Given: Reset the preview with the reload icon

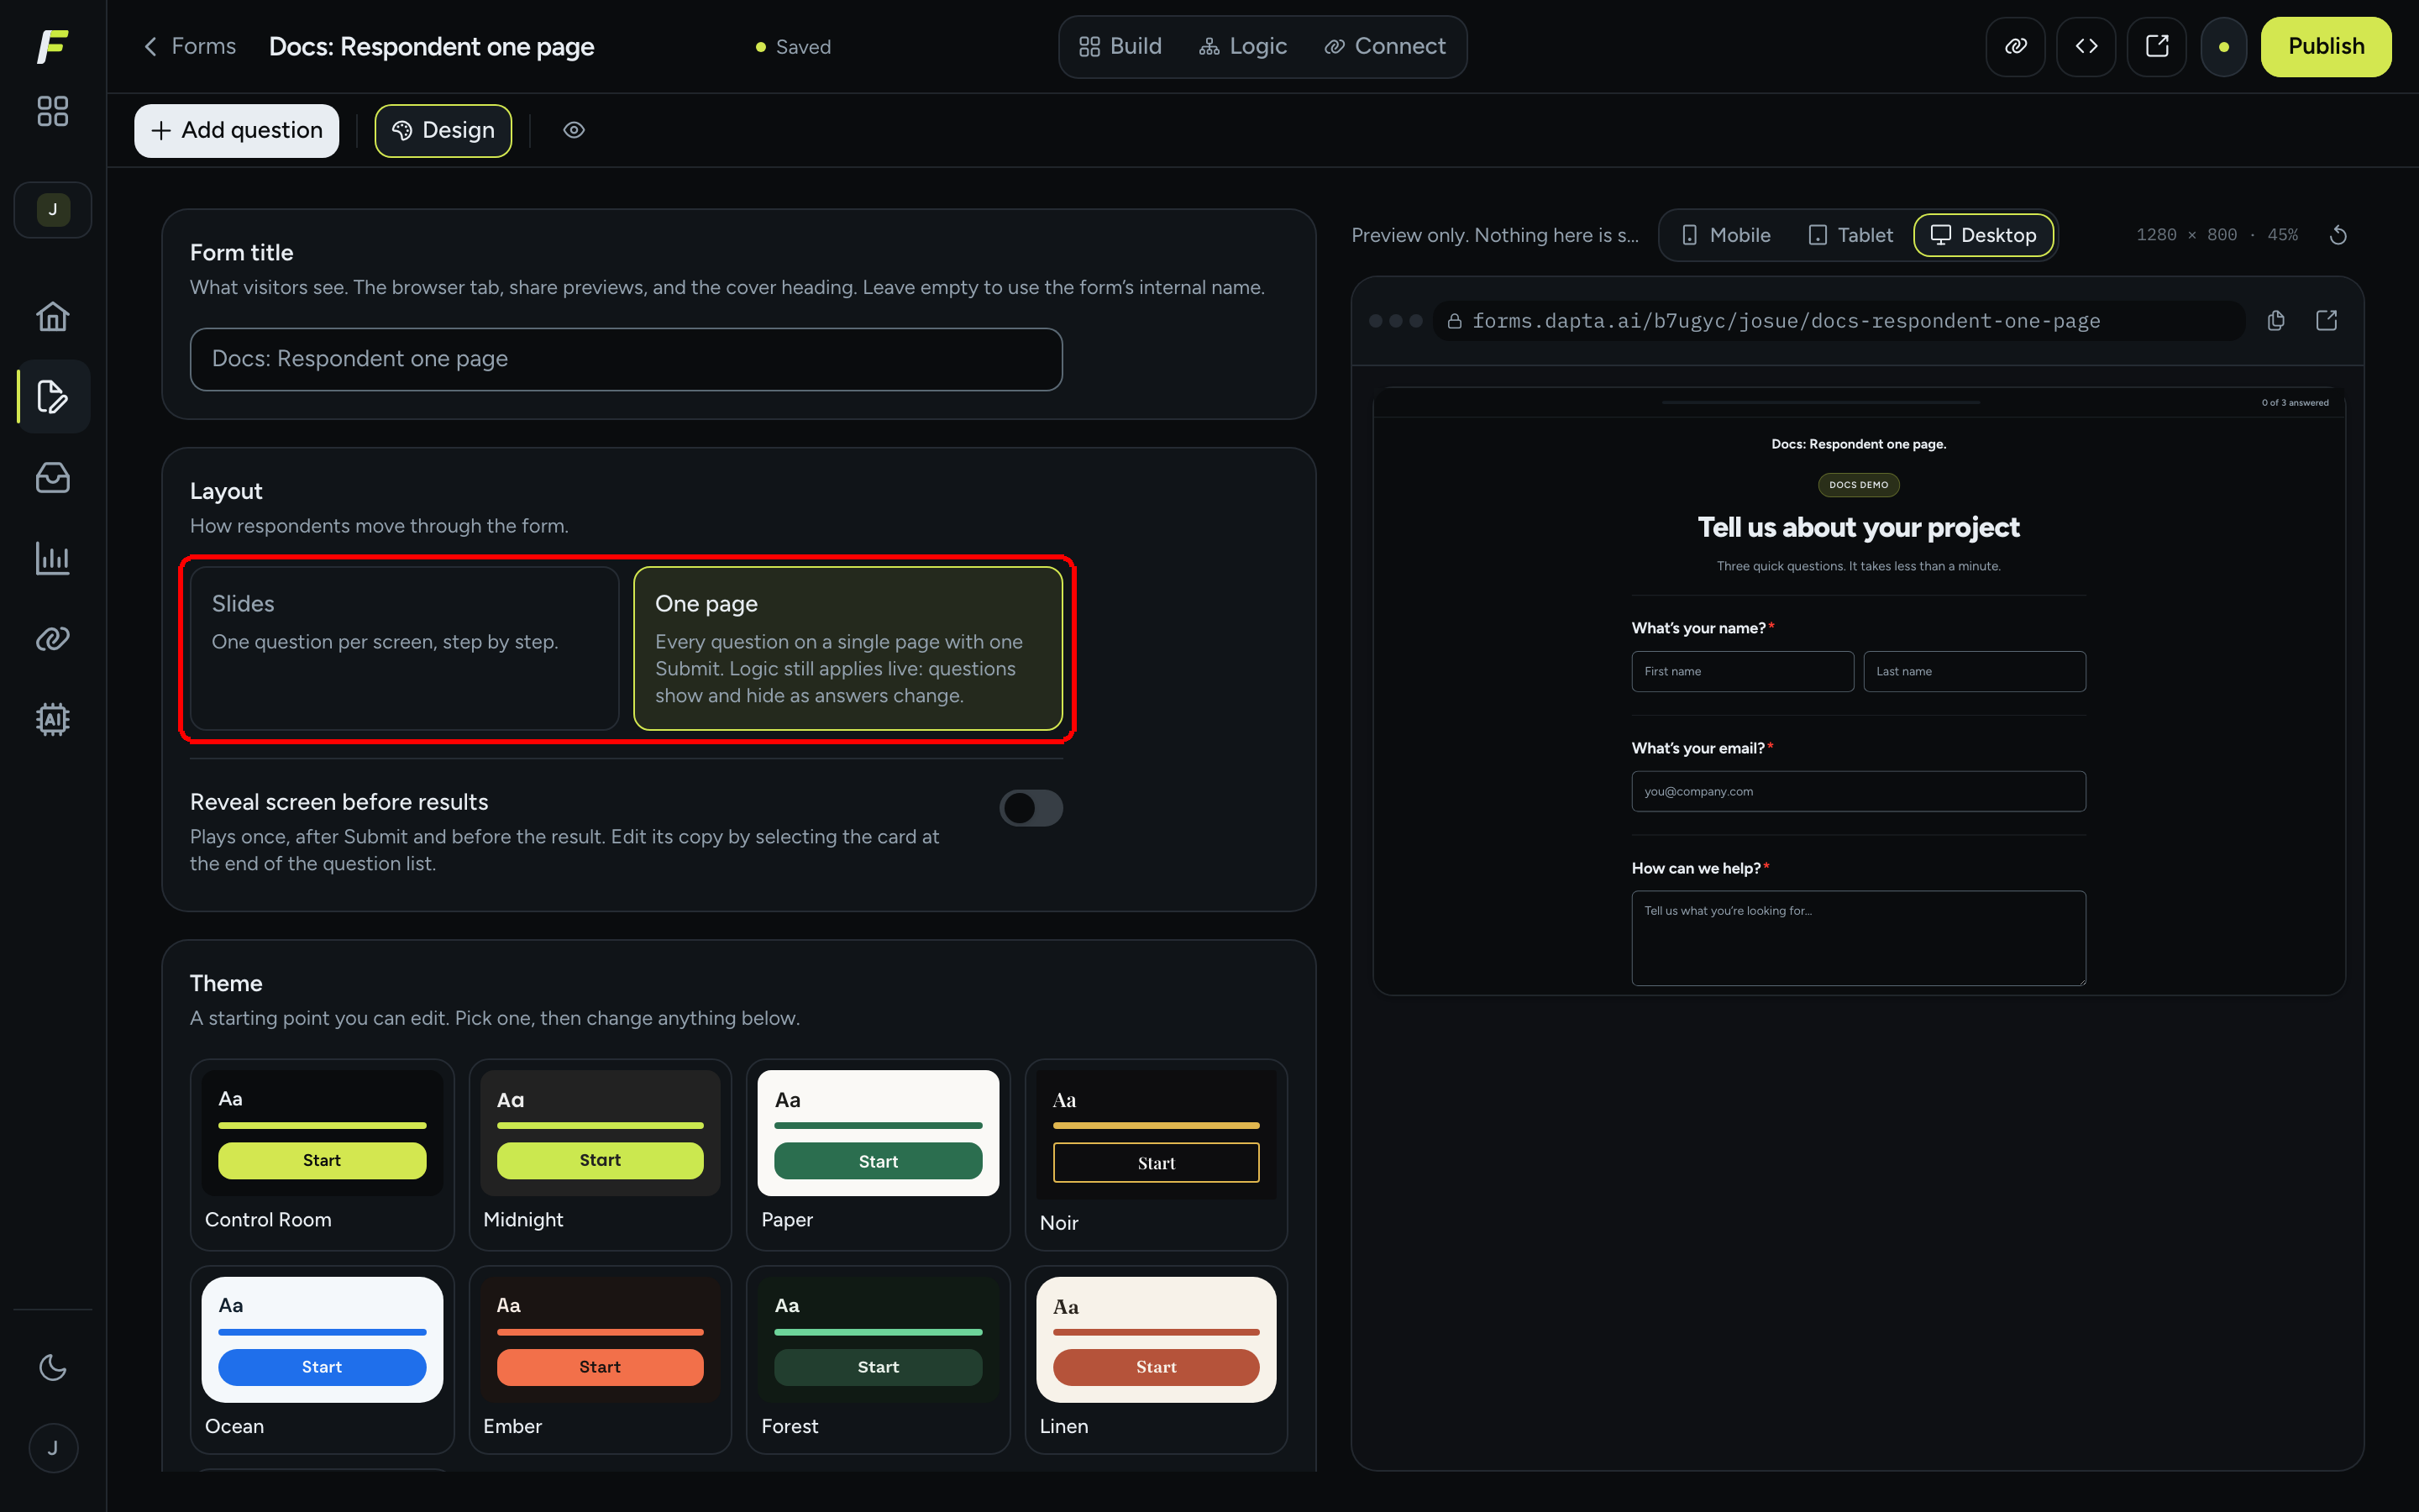Looking at the screenshot, I should click(x=2338, y=235).
